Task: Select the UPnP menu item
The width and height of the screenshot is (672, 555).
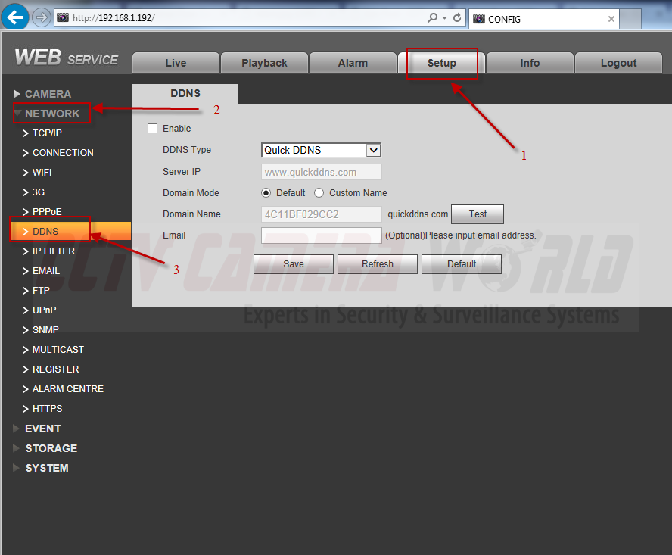Action: point(44,310)
